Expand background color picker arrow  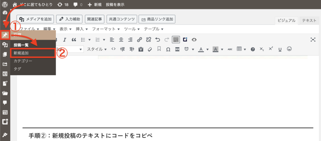pyautogui.click(x=222, y=49)
